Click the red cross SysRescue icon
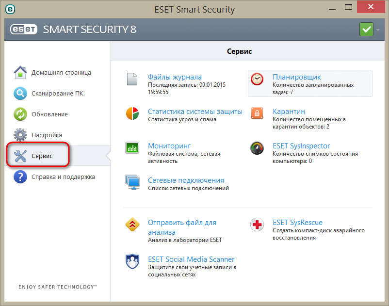This screenshot has width=389, height=306. click(257, 225)
